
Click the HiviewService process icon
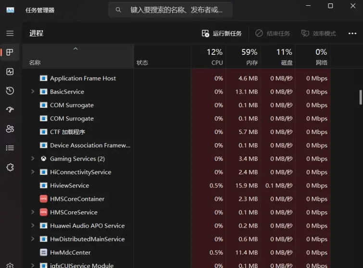tap(43, 185)
